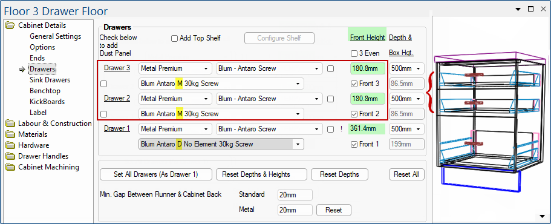Open Sink Drawers page
The image size is (551, 224).
pos(50,80)
